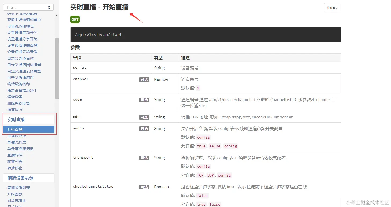The image size is (391, 207).
Task: Click the 可选 badge in cdn row
Action: [x=144, y=117]
